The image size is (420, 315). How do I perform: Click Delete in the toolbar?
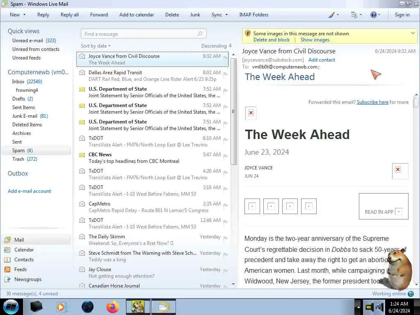(x=172, y=15)
